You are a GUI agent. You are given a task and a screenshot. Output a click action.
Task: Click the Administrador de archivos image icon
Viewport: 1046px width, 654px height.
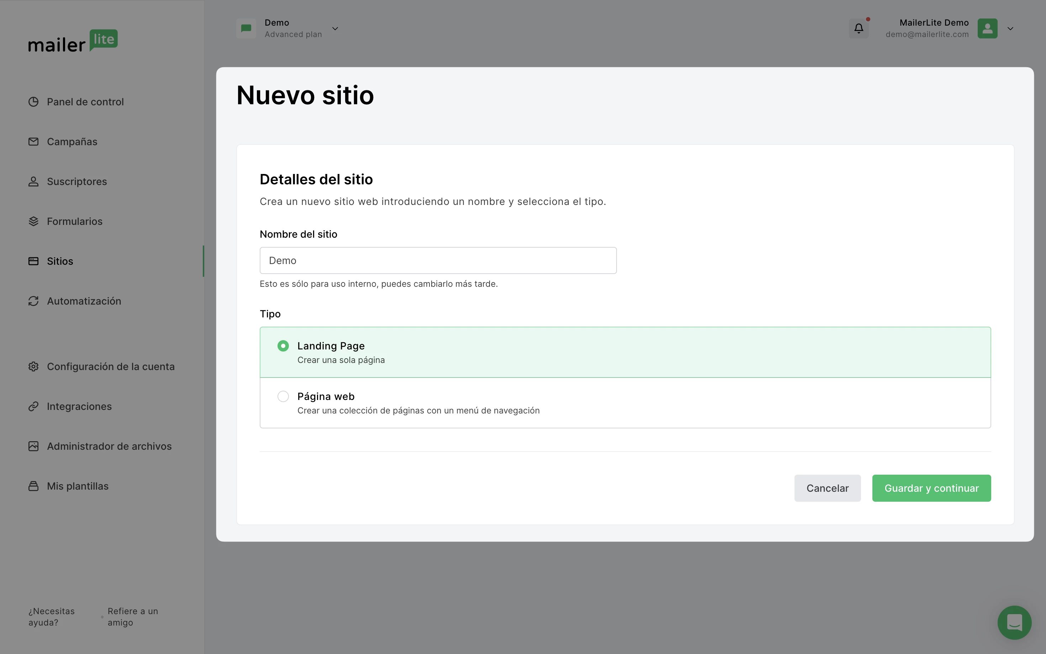(x=33, y=446)
